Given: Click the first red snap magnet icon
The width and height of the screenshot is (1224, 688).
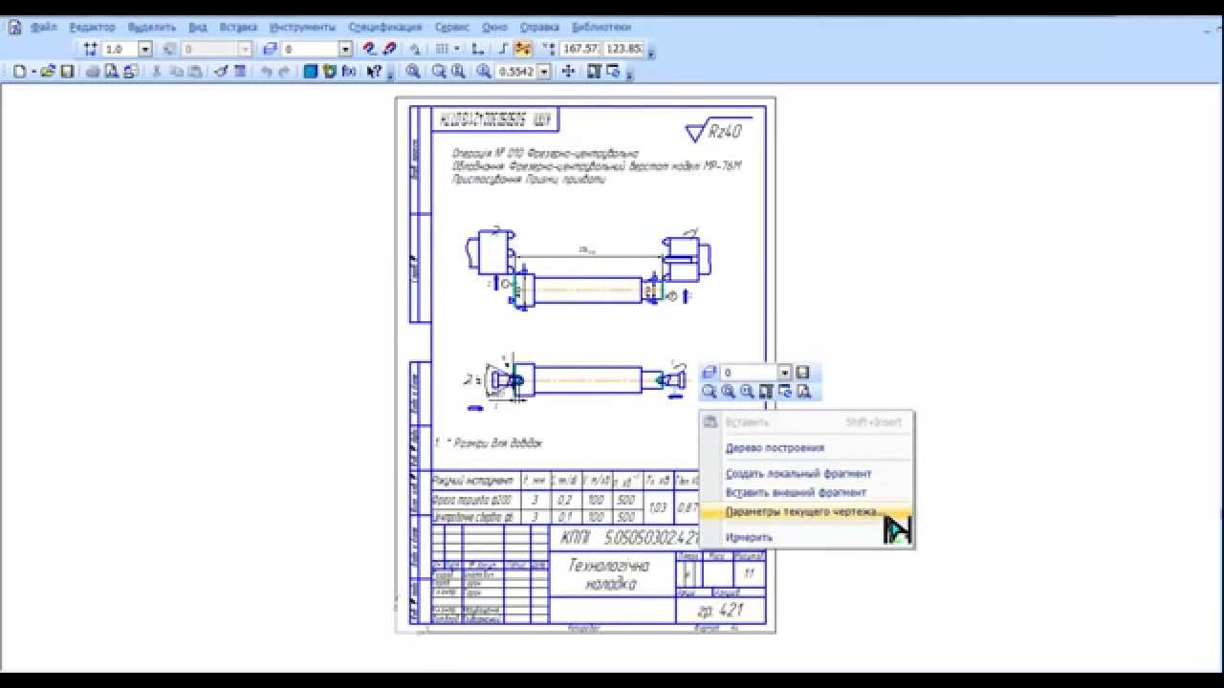Looking at the screenshot, I should tap(371, 49).
